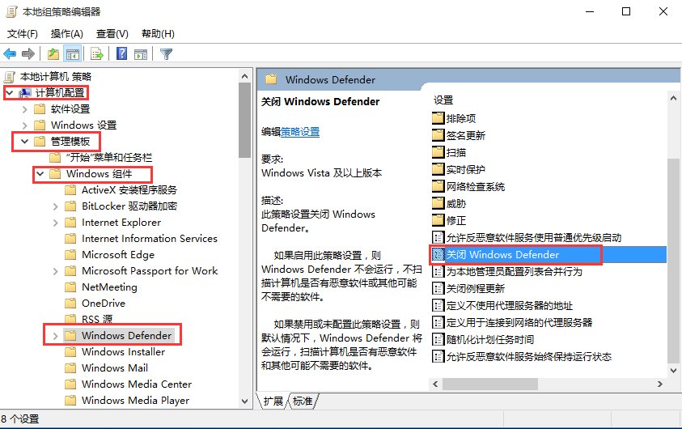Click the up one level folder icon
This screenshot has width=682, height=429.
click(53, 54)
